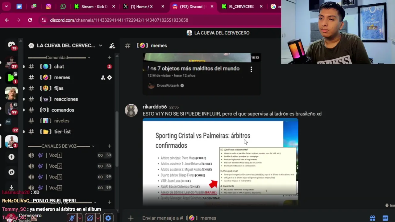
Task: Open memes channel settings gear
Action: click(x=109, y=77)
